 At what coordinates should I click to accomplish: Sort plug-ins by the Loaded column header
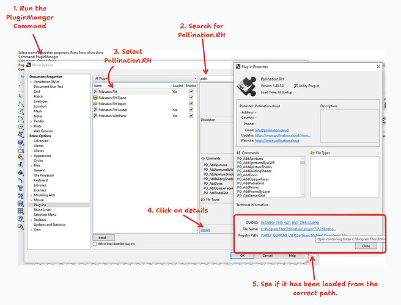click(x=177, y=86)
